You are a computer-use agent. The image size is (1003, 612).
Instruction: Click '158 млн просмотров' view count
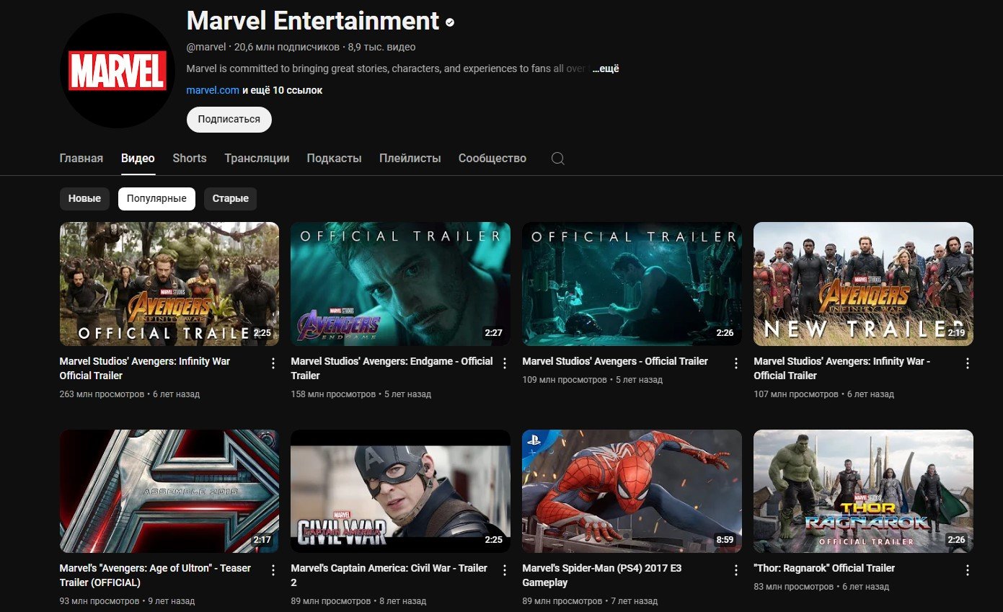[333, 394]
